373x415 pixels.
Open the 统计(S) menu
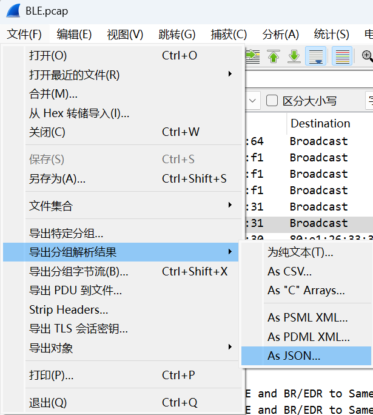[x=332, y=35]
